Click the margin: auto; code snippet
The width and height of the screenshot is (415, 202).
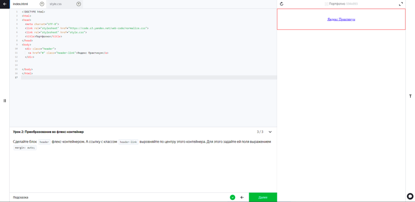pyautogui.click(x=25, y=148)
